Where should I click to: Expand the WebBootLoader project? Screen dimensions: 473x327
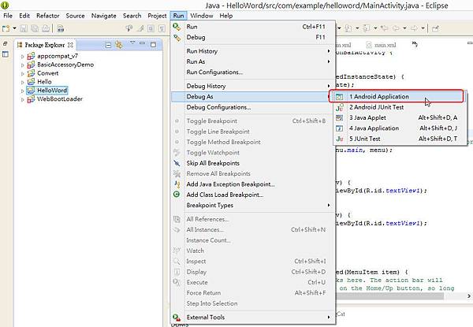coord(22,99)
